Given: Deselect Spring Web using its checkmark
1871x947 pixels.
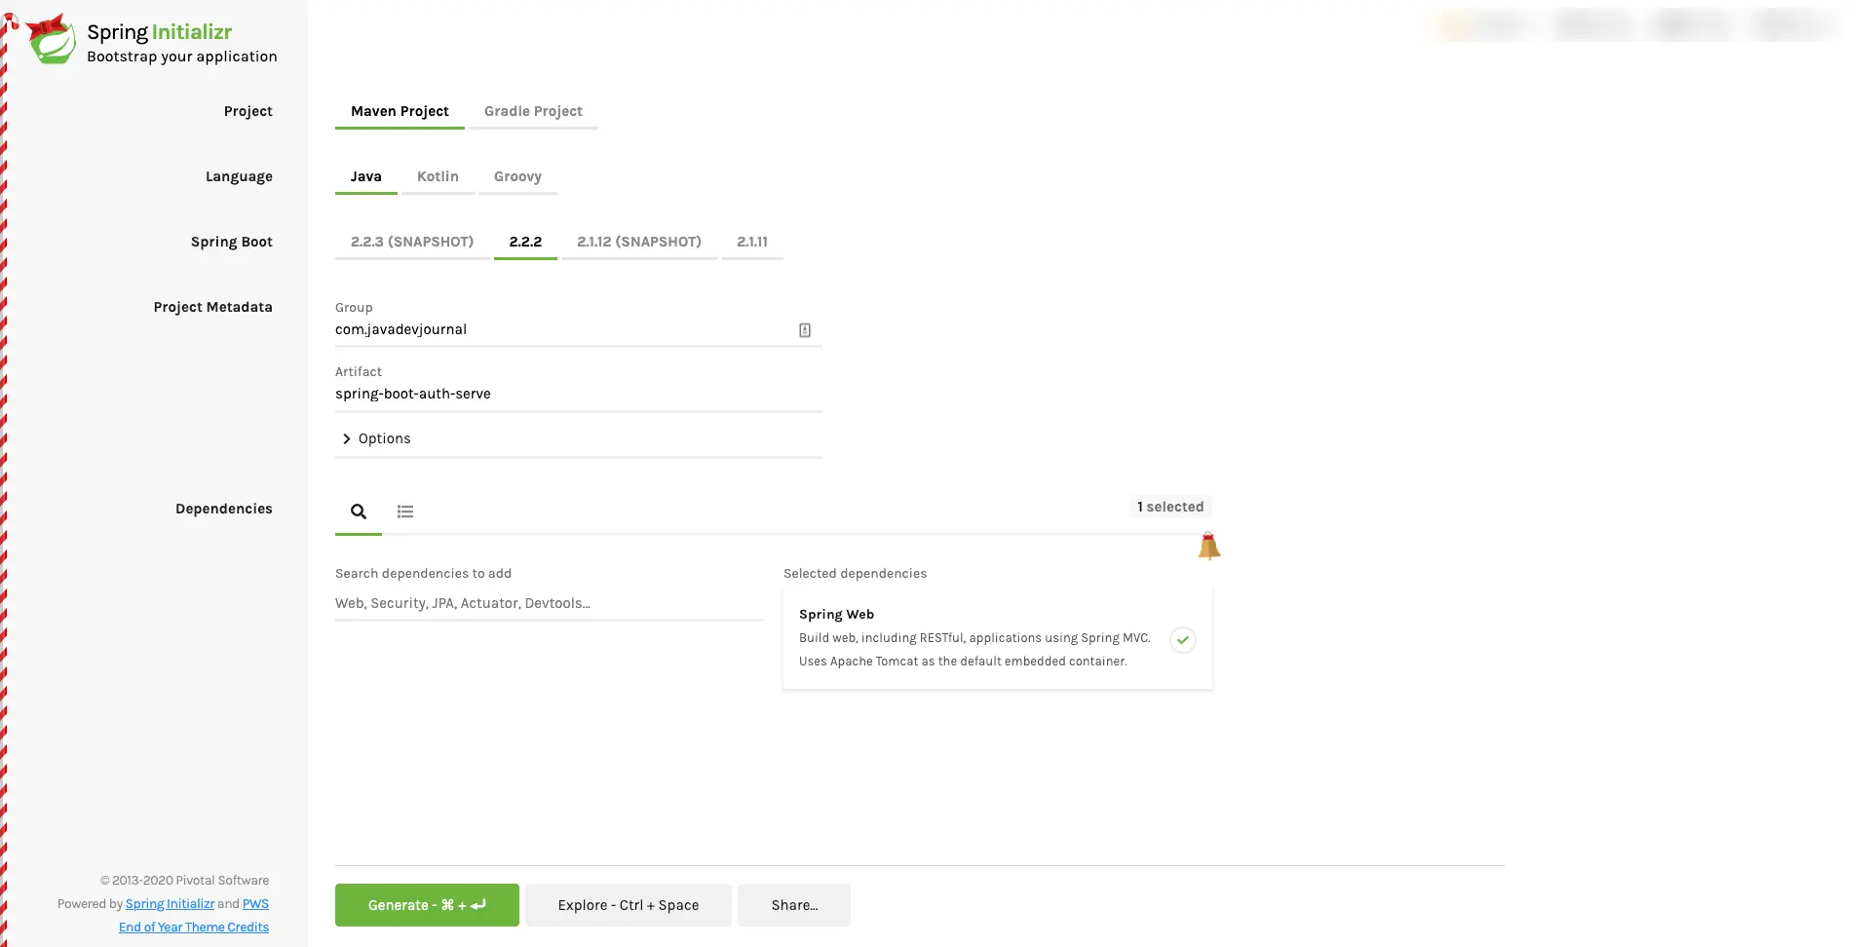Looking at the screenshot, I should (x=1183, y=640).
